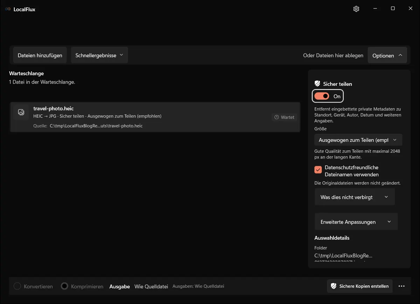Click the Warteschlange heading

tap(27, 73)
